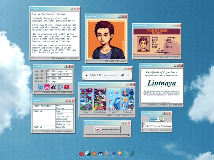
Task: Click the website field lintnaya.com
Action: 59,78
